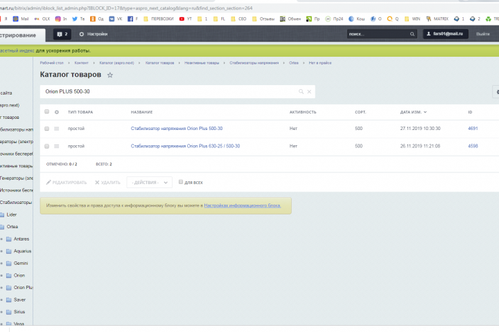
Task: Select checkbox for Orion Plus 500-30 row
Action: point(47,129)
